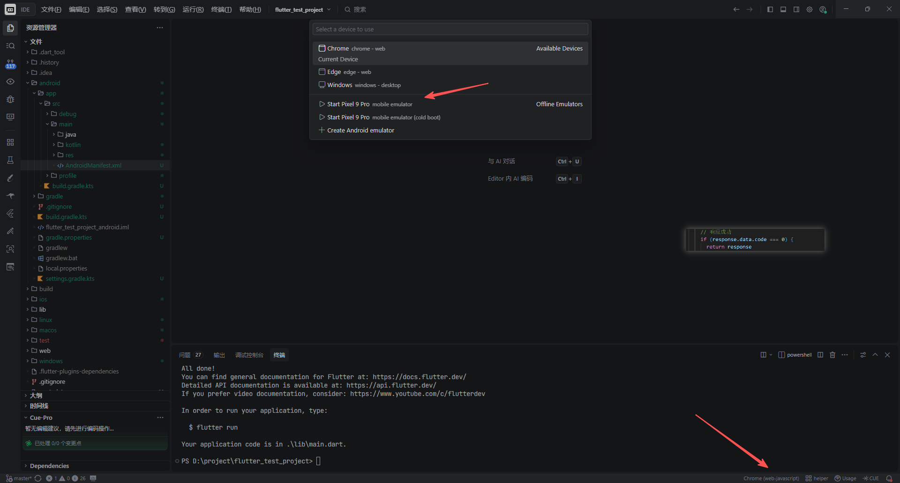Expand the lib folder
The height and width of the screenshot is (483, 900).
coord(95,309)
